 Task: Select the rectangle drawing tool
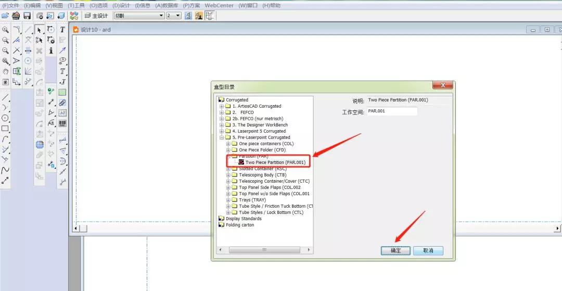5,128
